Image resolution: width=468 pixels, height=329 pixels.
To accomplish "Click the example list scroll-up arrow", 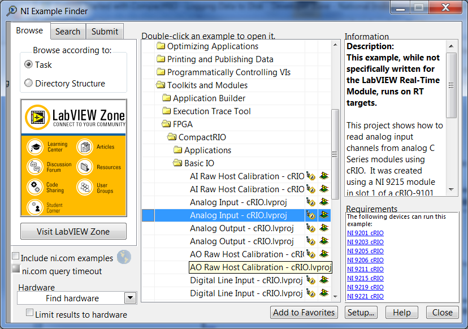I will click(x=335, y=45).
